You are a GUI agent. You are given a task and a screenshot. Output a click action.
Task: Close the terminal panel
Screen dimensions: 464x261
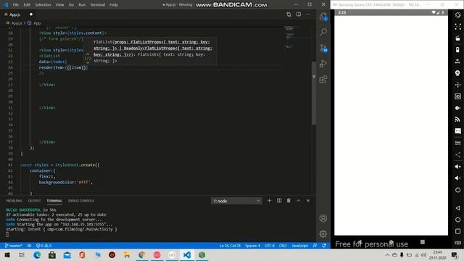308,201
